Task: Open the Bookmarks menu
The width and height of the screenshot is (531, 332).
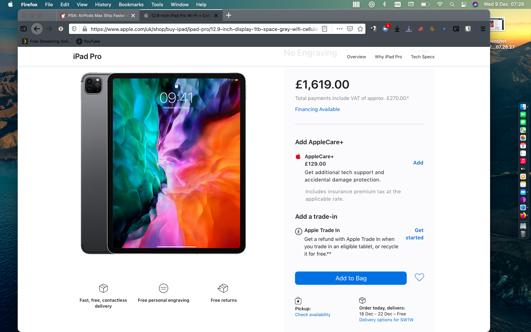Action: [x=131, y=4]
